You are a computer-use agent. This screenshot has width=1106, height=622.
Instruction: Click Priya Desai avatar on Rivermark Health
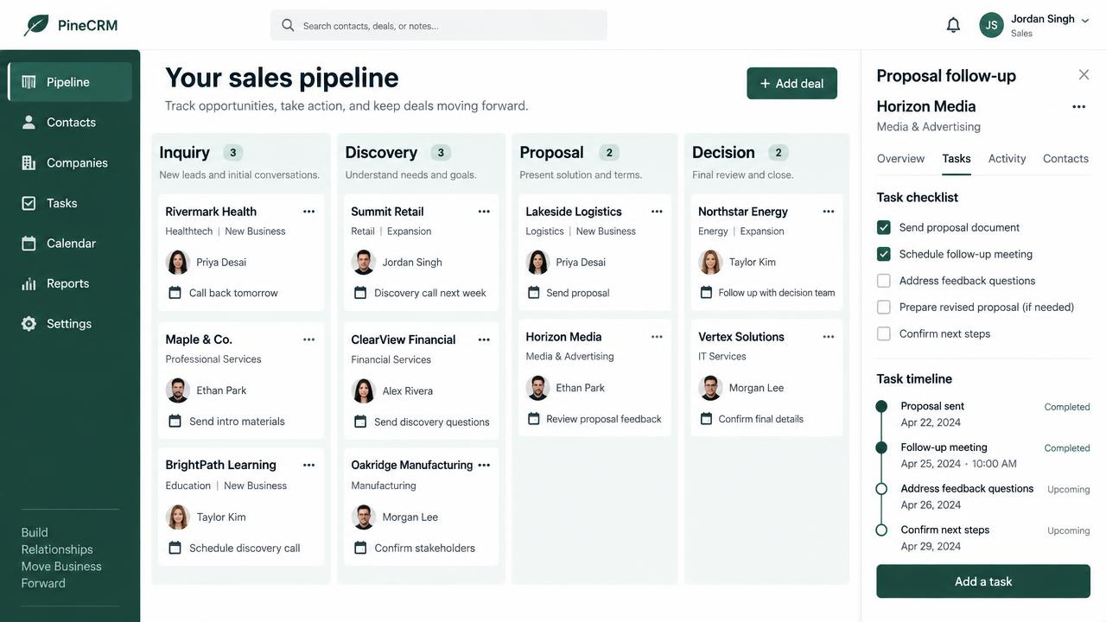pos(177,262)
